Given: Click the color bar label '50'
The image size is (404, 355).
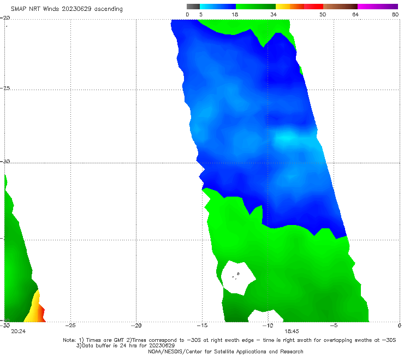Looking at the screenshot, I should (x=323, y=14).
